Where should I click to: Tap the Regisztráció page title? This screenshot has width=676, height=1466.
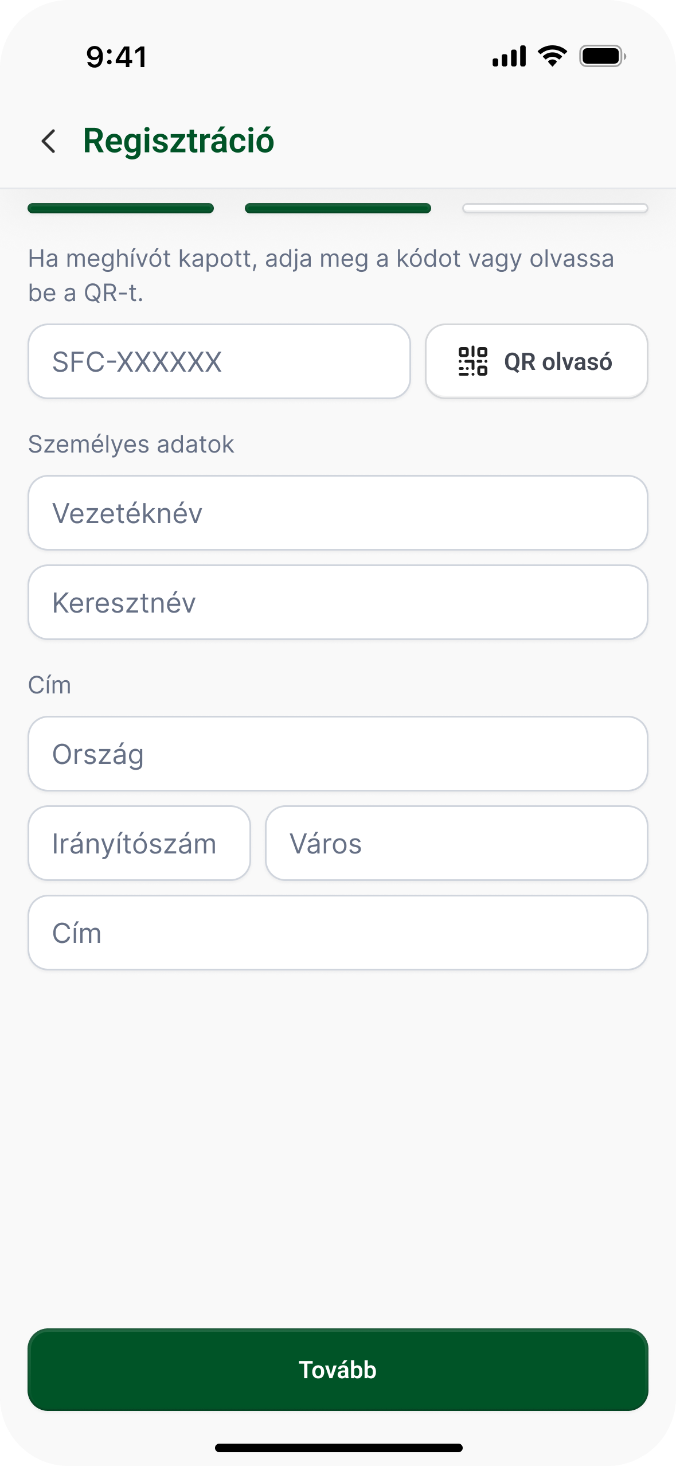click(179, 141)
